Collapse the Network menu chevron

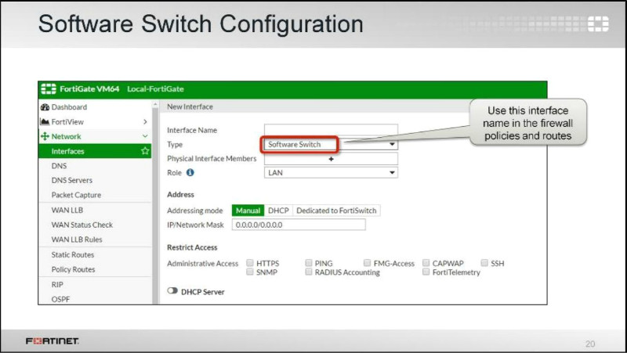145,136
